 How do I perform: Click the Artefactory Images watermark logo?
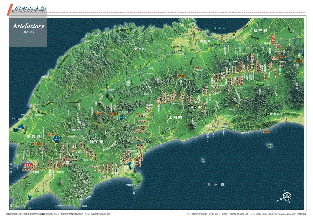point(28,28)
